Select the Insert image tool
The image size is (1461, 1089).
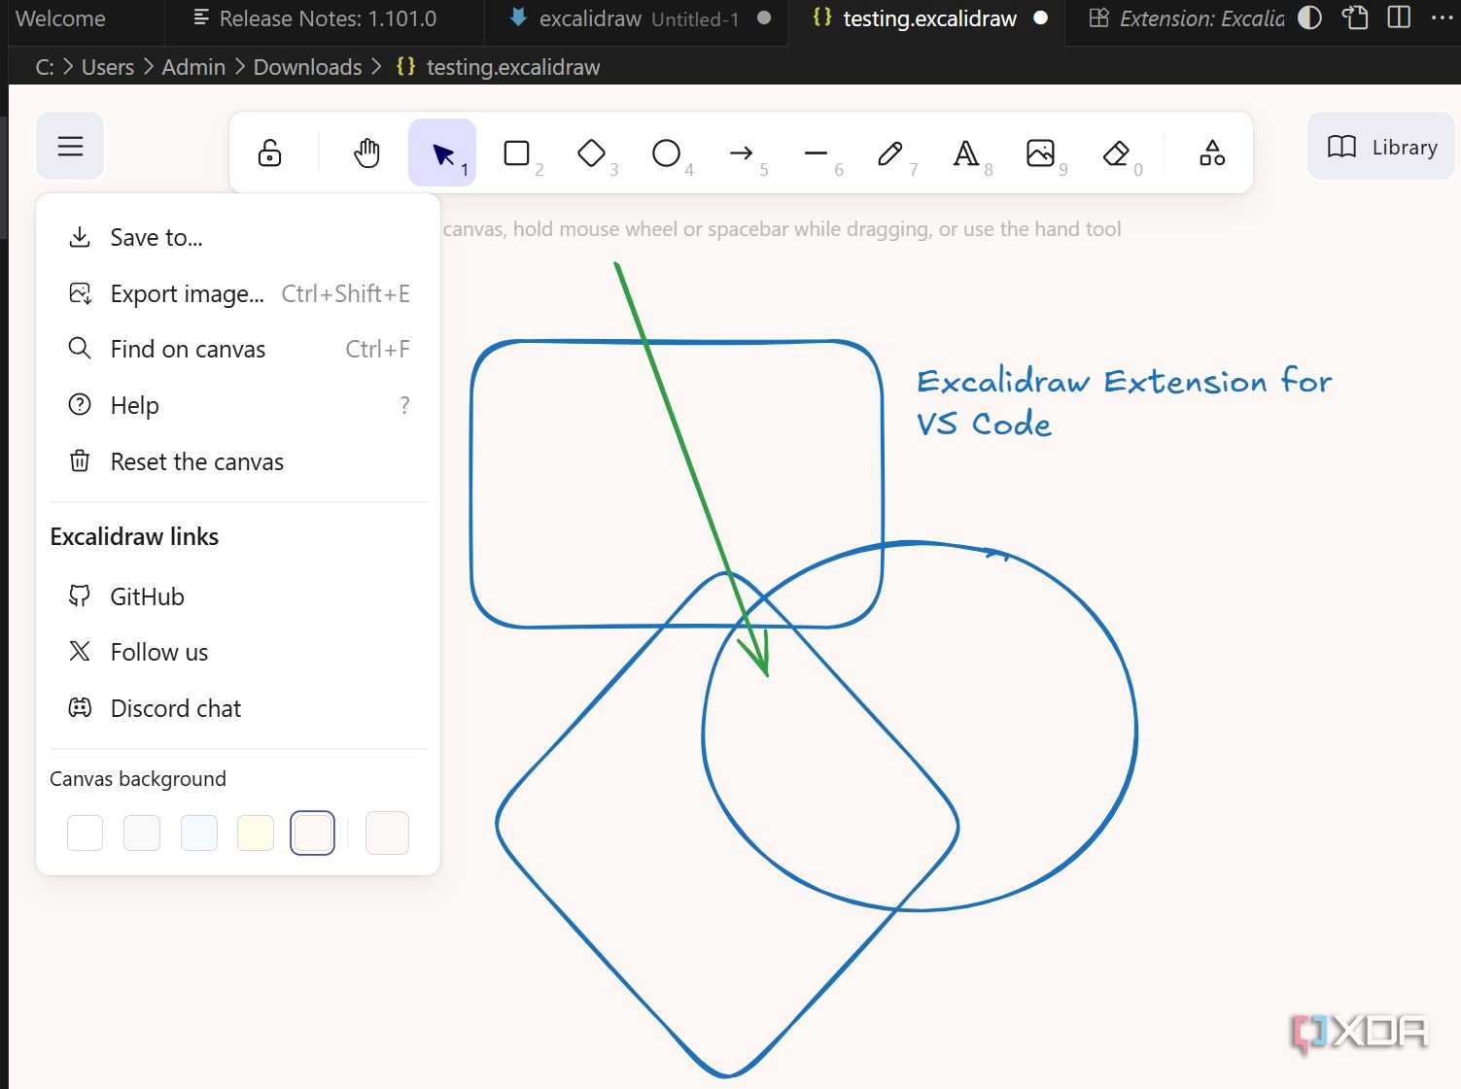pyautogui.click(x=1041, y=153)
